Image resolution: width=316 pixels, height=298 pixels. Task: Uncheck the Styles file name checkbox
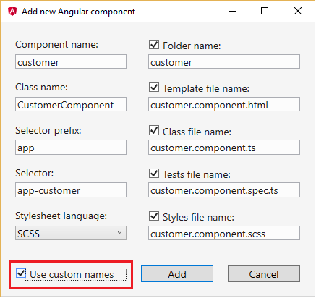tap(154, 216)
